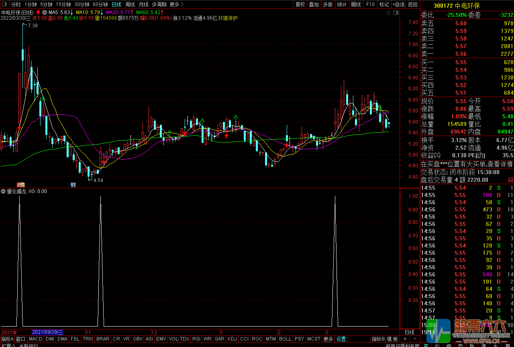Click the 标记 mark button
This screenshot has width=514, height=347.
384,4
